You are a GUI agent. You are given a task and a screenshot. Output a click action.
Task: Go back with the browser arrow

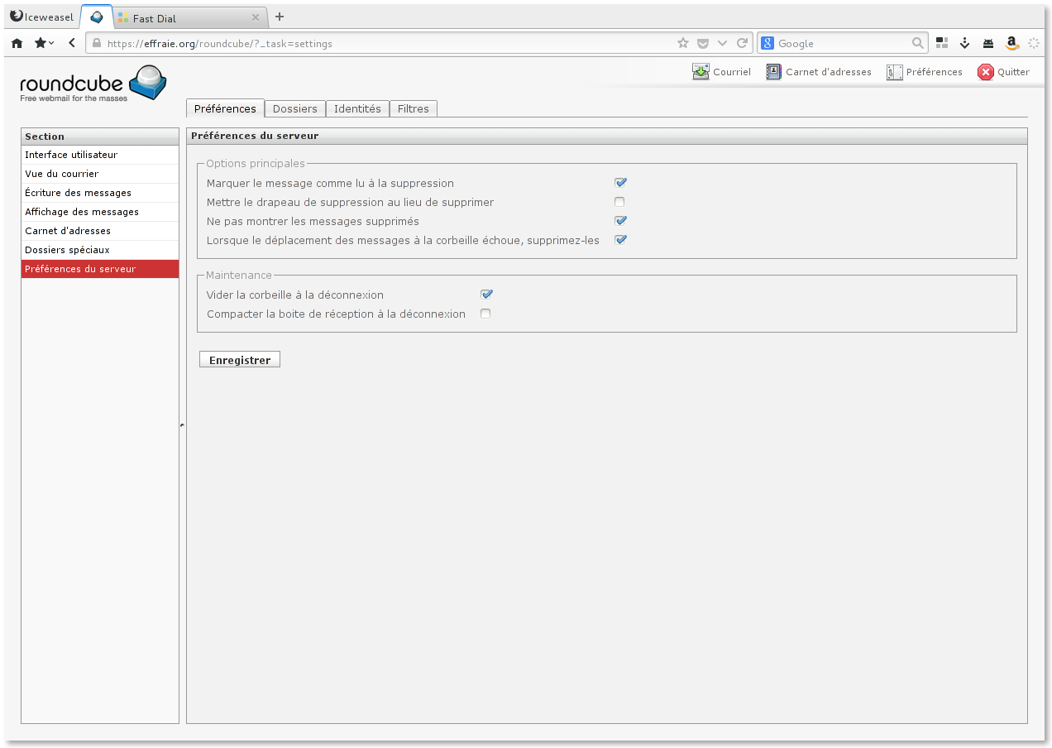pos(72,43)
